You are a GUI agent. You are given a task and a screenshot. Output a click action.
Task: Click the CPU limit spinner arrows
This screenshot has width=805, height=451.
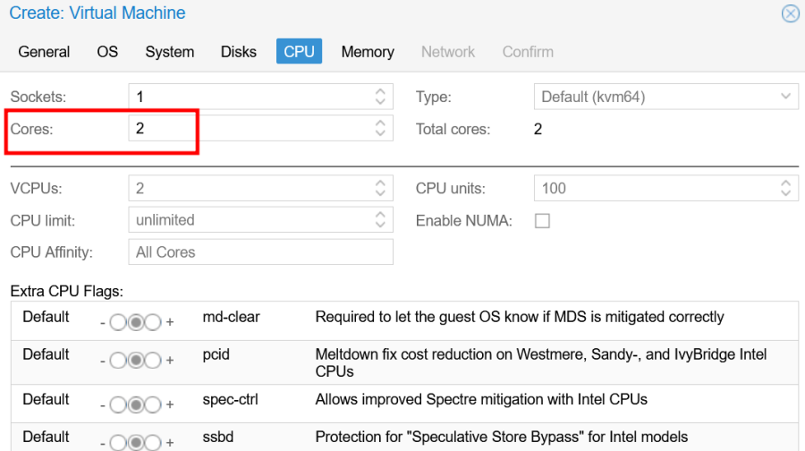[x=380, y=220]
